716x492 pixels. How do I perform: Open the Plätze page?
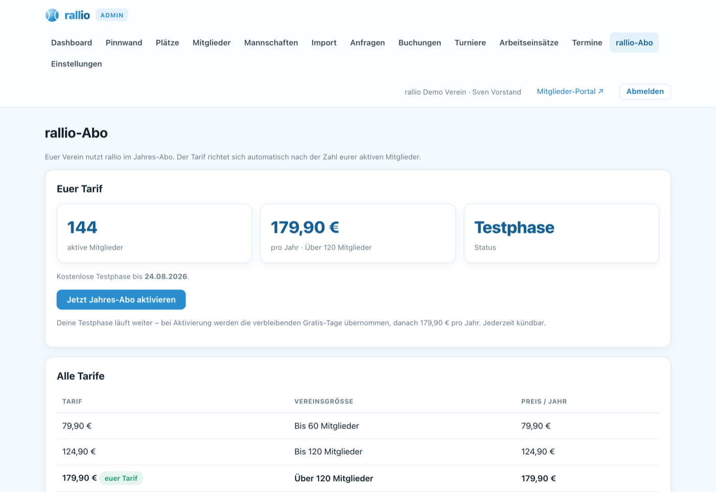click(167, 42)
